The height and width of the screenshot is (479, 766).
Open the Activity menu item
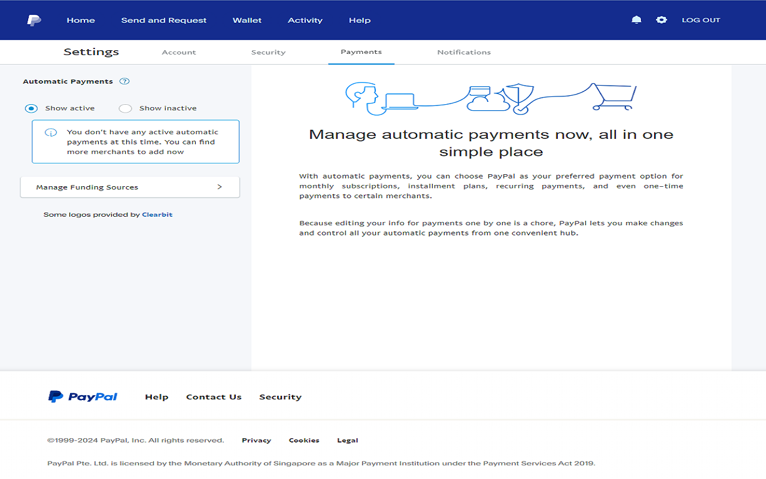305,20
